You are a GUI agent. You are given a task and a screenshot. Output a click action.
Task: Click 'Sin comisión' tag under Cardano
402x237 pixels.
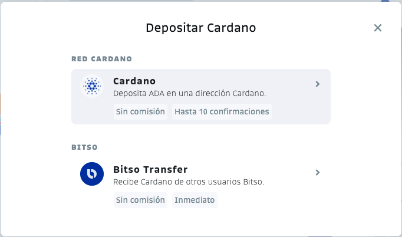[140, 111]
